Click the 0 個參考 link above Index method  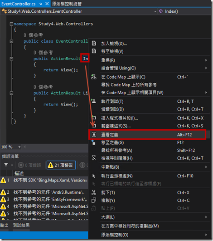pos(43,53)
